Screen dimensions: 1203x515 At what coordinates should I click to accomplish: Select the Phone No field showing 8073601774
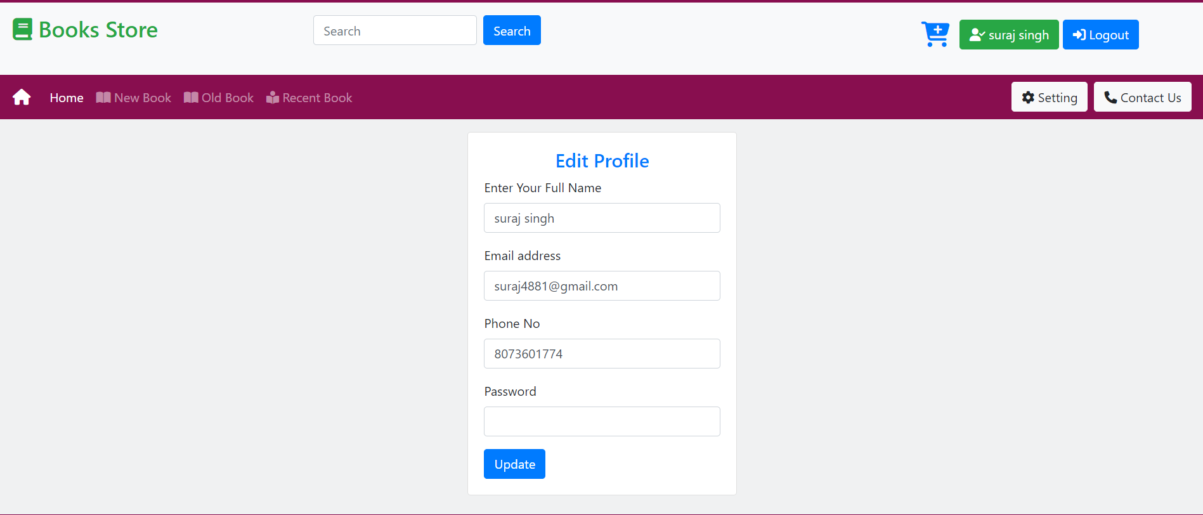point(601,353)
